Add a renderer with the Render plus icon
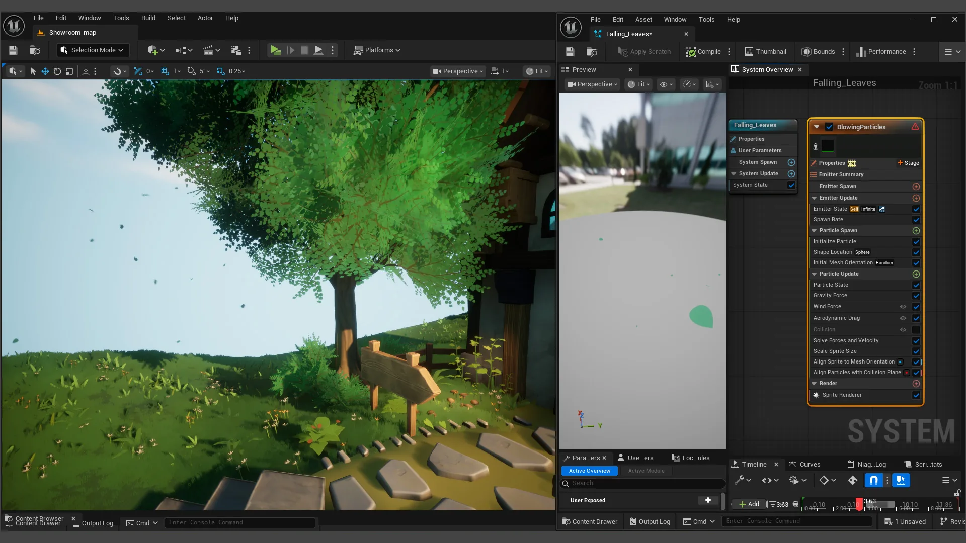 [916, 384]
